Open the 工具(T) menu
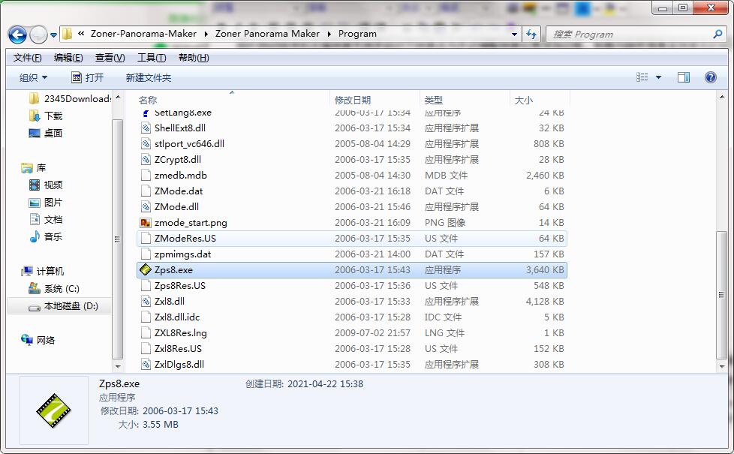This screenshot has width=734, height=454. (151, 58)
